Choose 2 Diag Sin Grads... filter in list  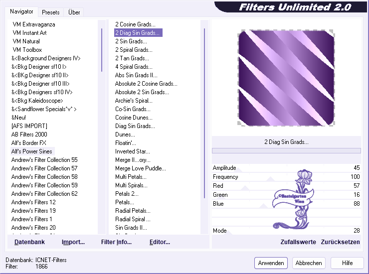[138, 33]
